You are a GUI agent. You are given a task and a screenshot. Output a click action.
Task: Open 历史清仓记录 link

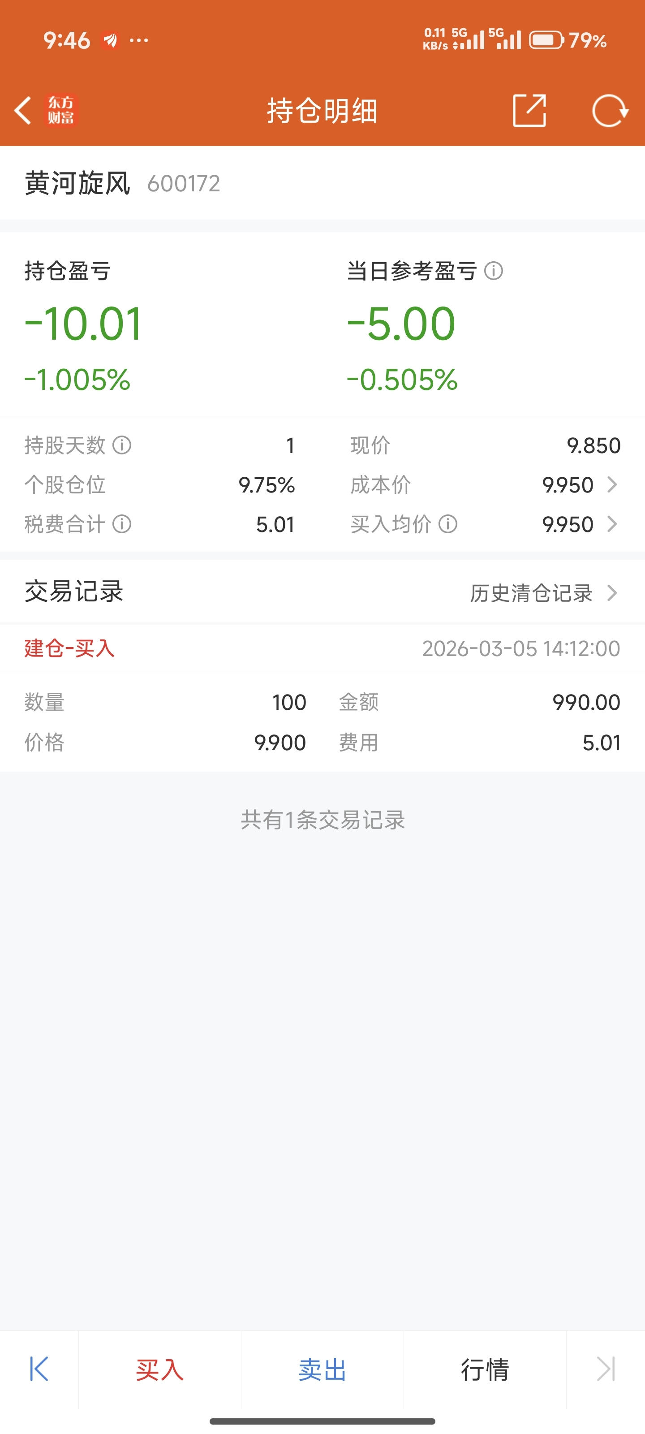point(532,593)
